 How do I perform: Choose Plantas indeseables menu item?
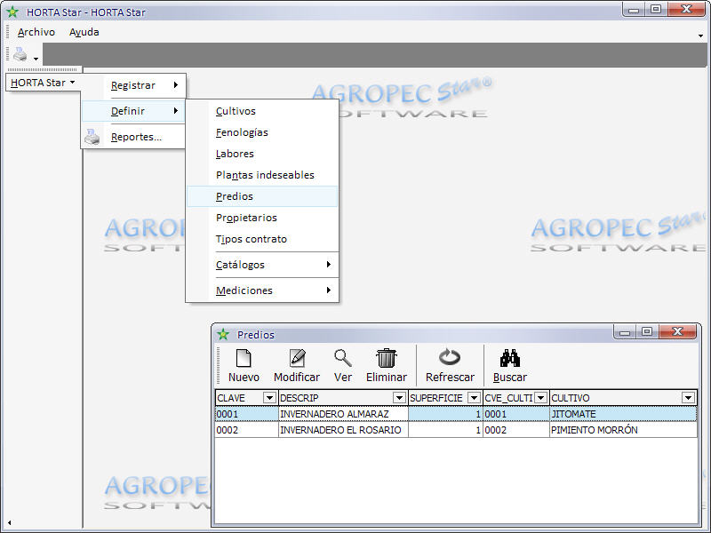pos(262,175)
